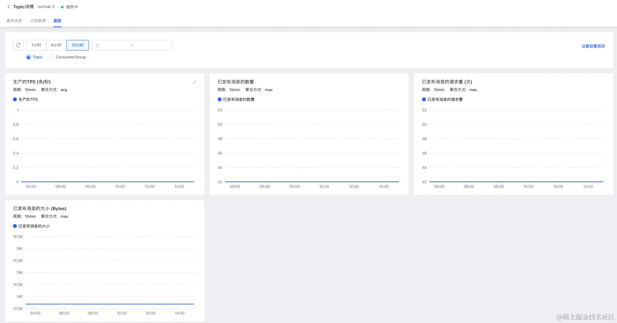617x323 pixels.
Task: Open the calendar icon in date range
Action: pyautogui.click(x=98, y=45)
